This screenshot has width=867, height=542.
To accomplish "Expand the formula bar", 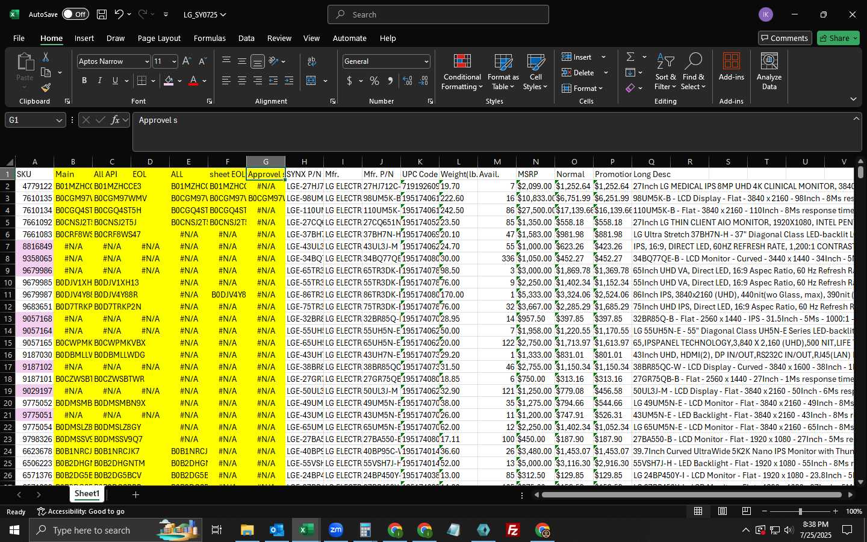I will click(x=856, y=119).
